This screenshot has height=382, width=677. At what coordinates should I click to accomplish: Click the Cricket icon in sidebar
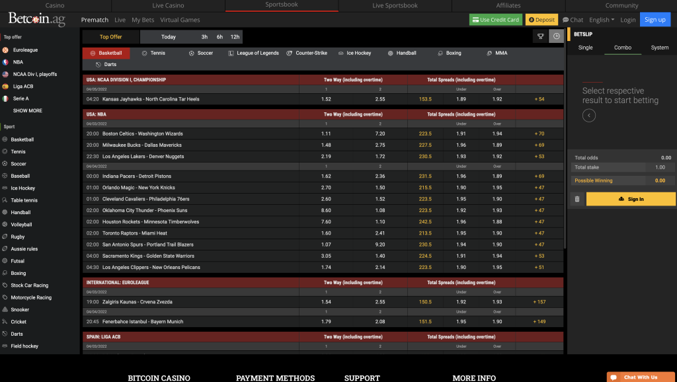click(x=5, y=322)
